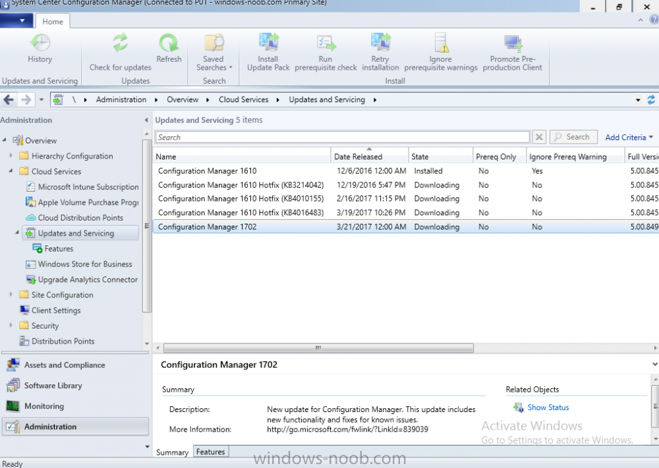The image size is (659, 468).
Task: Select Configuration Manager 1702 row
Action: coord(405,226)
